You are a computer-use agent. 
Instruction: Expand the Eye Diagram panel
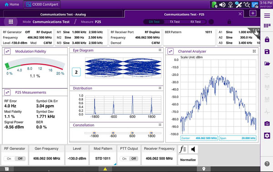pos(160,50)
